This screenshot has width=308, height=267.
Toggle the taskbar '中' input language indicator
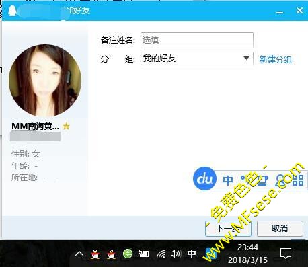point(192,254)
